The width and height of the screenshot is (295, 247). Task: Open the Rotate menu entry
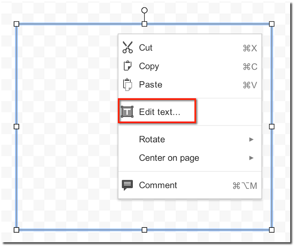pyautogui.click(x=190, y=139)
